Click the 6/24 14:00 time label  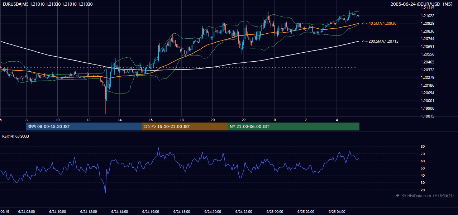[x=120, y=212]
